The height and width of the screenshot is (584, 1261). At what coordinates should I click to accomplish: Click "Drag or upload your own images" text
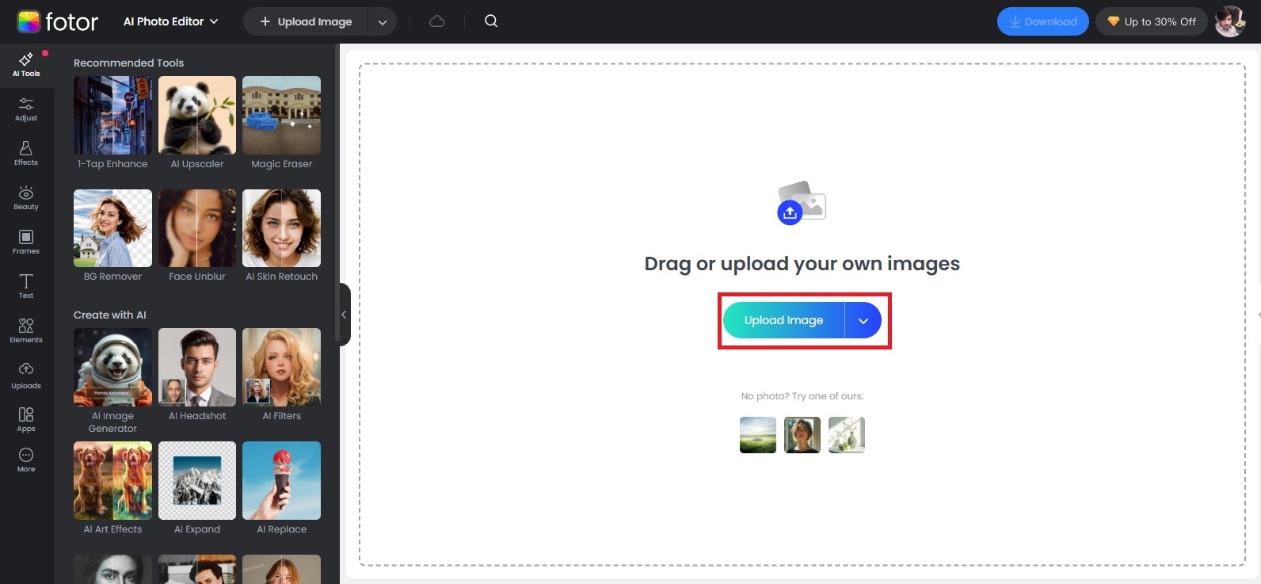802,264
